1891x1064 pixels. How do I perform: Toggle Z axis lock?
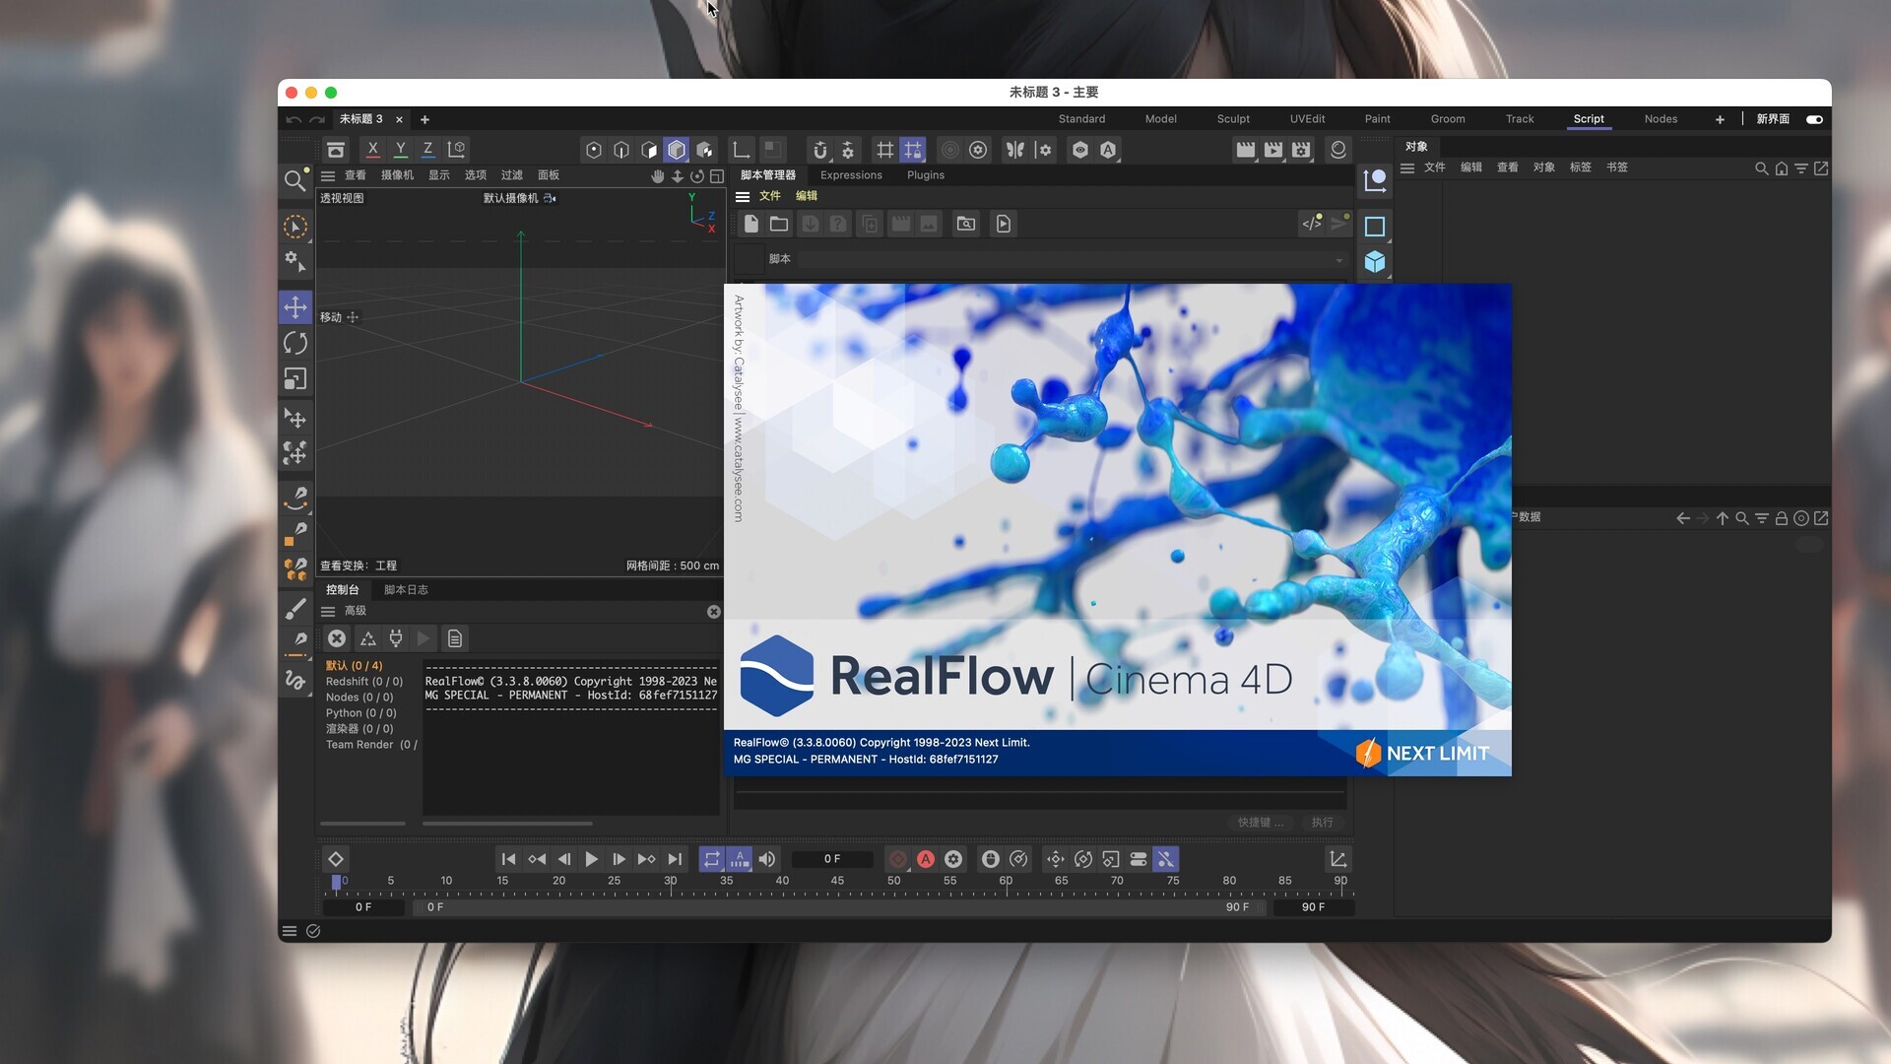427,150
